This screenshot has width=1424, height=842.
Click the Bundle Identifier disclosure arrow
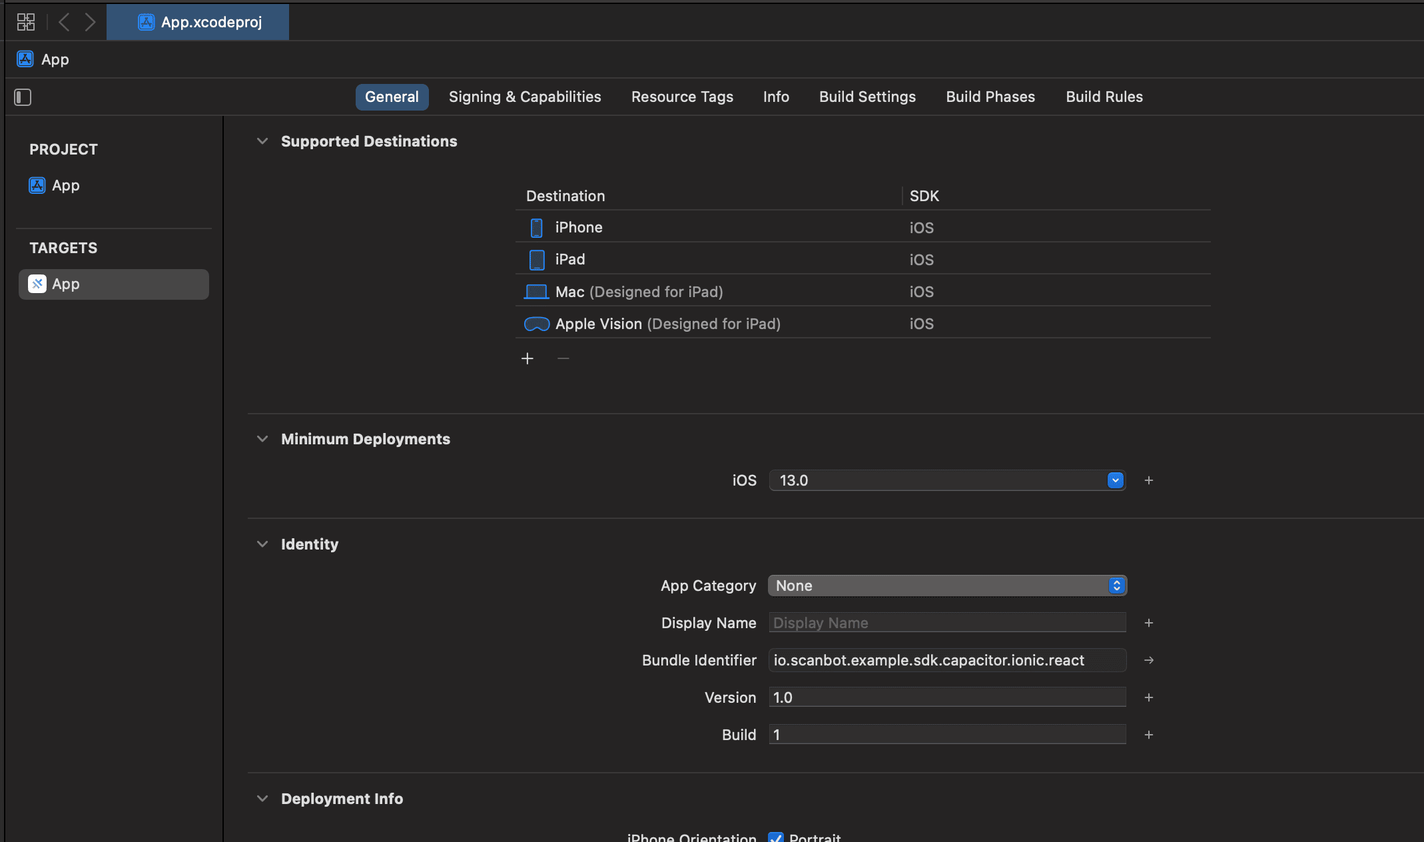(1150, 659)
